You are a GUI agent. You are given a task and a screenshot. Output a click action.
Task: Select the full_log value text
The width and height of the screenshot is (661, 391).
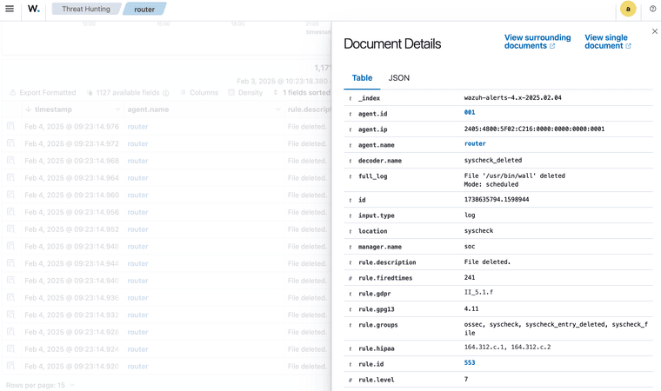[x=514, y=180]
